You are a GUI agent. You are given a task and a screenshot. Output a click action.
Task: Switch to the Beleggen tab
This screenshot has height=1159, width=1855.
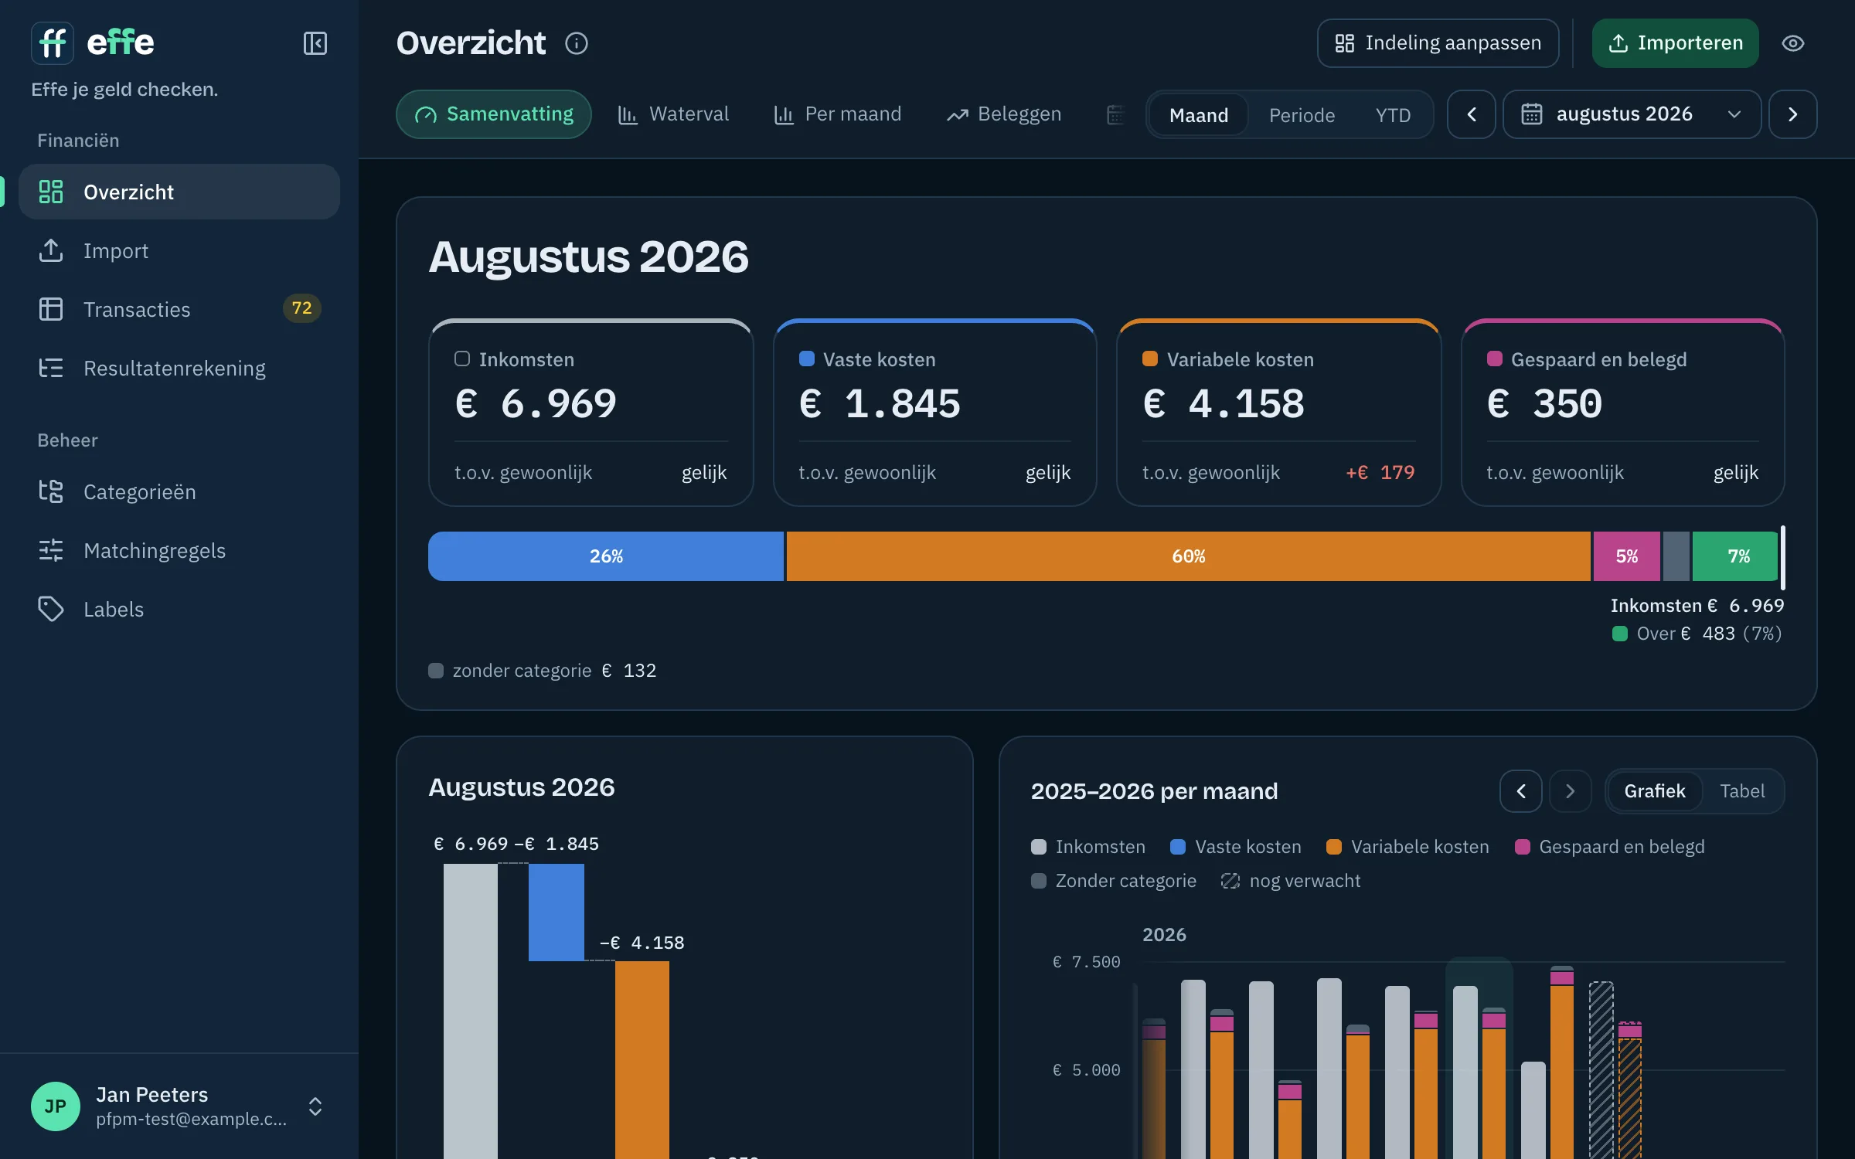click(1004, 114)
